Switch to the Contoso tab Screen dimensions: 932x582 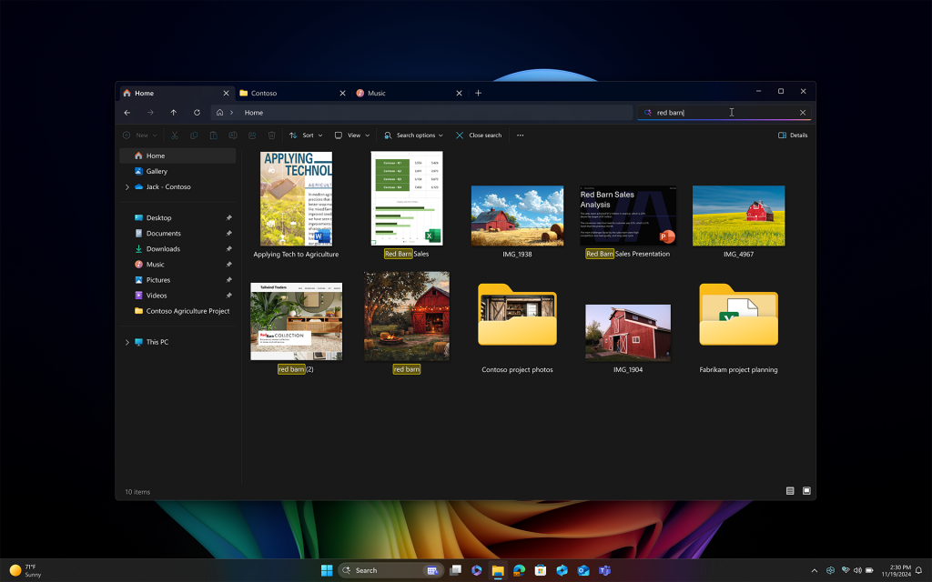coord(264,92)
